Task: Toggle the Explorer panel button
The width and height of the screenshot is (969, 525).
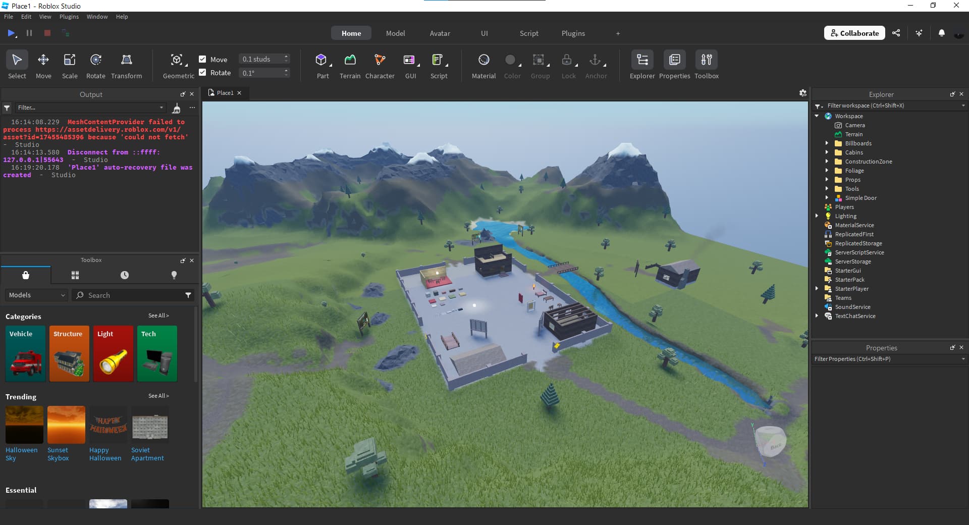Action: pos(642,65)
